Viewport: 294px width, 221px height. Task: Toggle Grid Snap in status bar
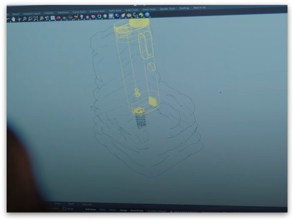coord(91,210)
